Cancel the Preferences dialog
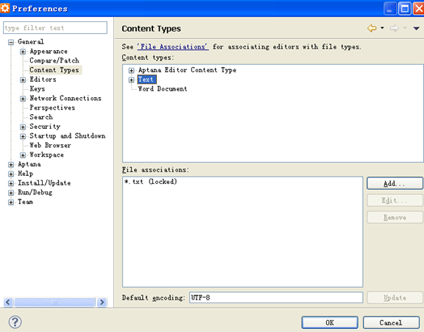This screenshot has height=332, width=424. 391,322
